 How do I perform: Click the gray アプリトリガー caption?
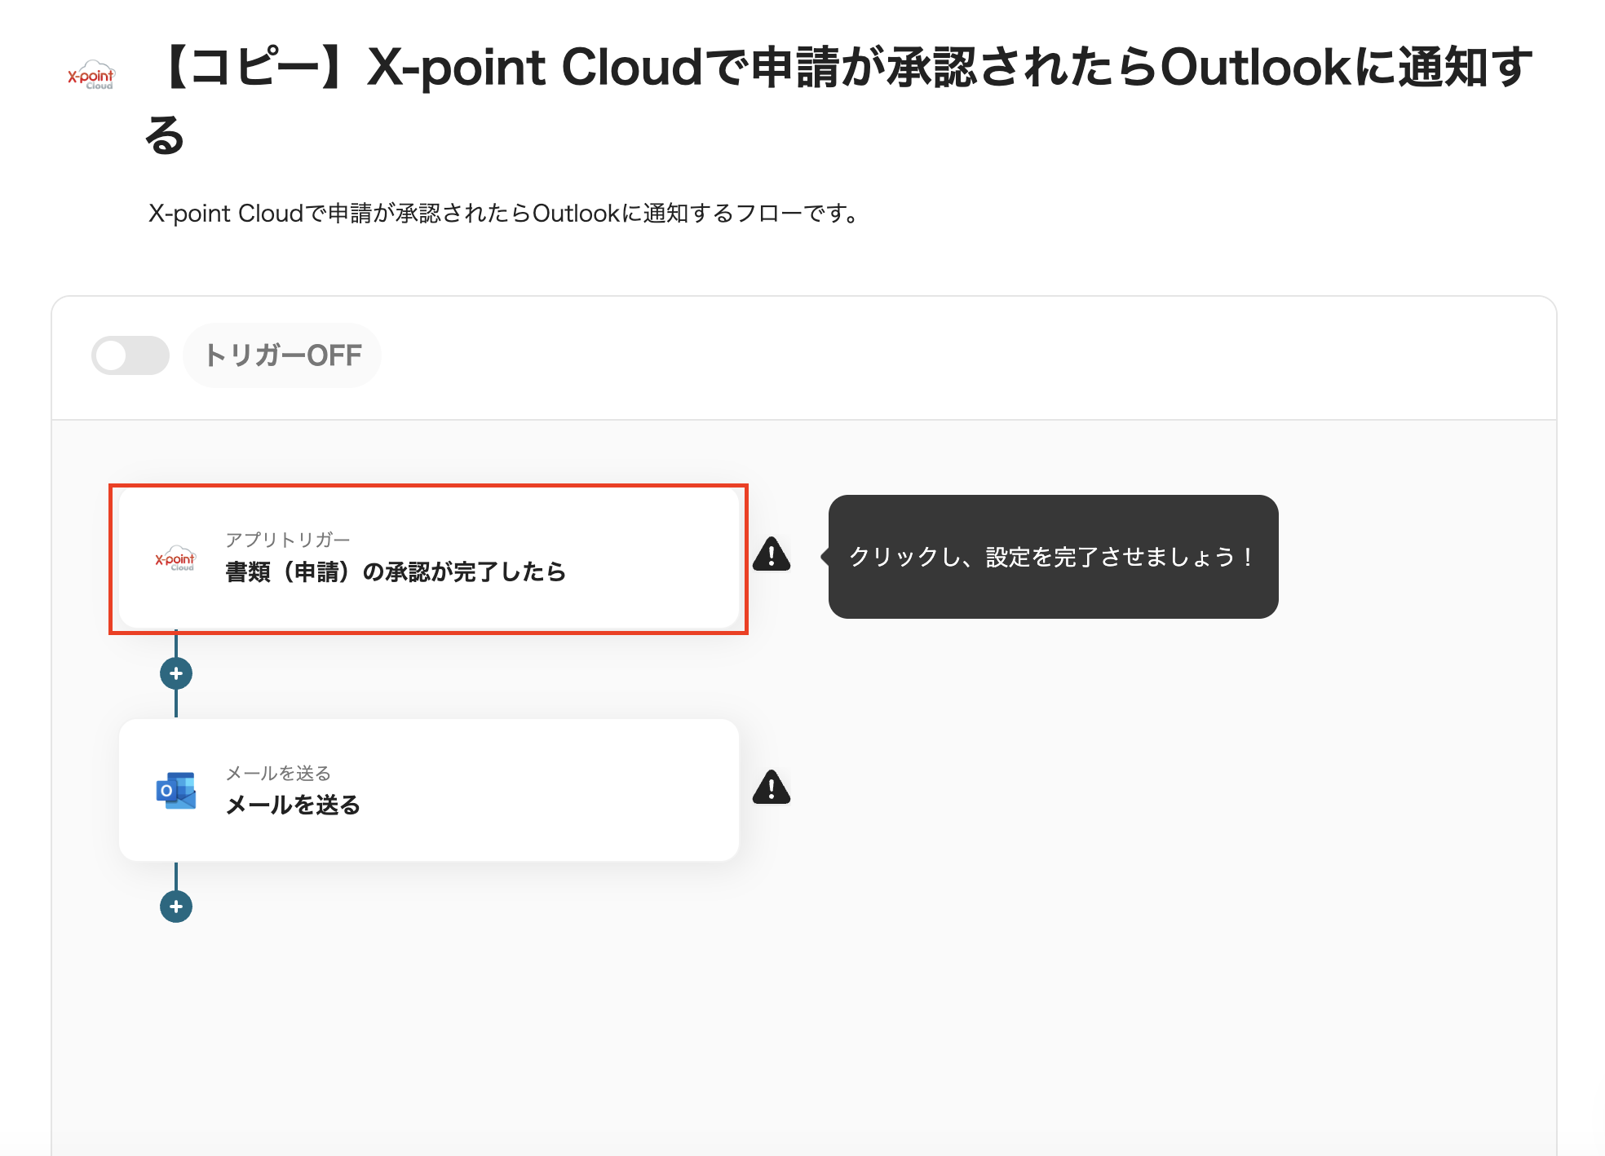click(x=287, y=540)
